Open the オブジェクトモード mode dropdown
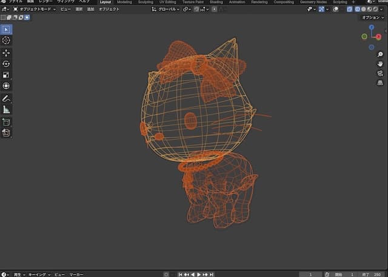Image resolution: width=388 pixels, height=277 pixels. point(35,10)
